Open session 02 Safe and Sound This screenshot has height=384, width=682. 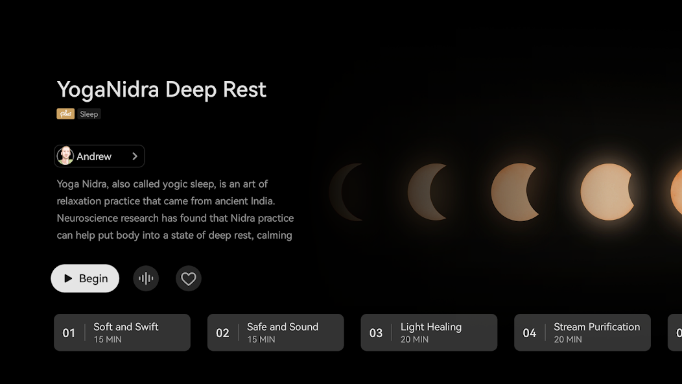(x=276, y=333)
